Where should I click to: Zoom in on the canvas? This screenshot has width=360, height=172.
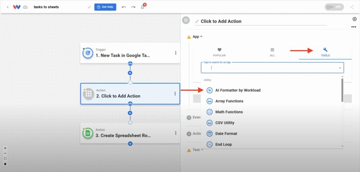5,148
